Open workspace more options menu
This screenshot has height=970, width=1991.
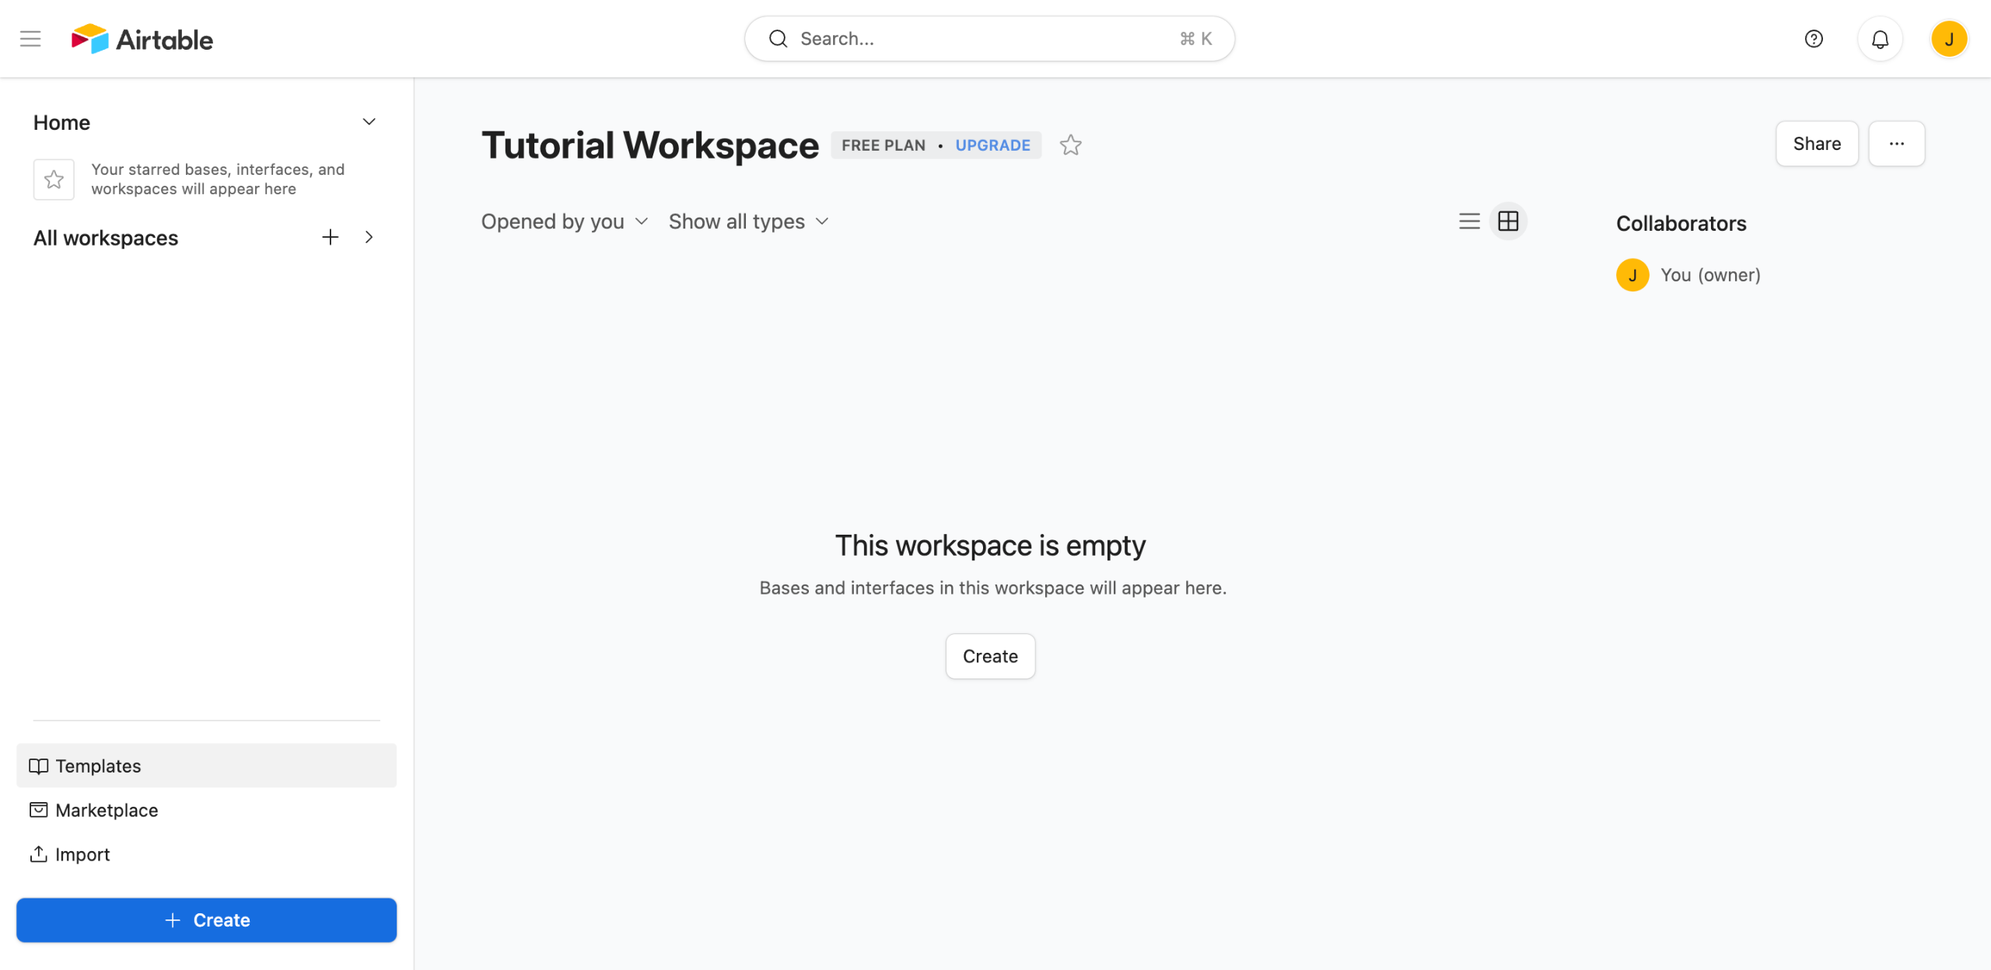click(x=1896, y=144)
